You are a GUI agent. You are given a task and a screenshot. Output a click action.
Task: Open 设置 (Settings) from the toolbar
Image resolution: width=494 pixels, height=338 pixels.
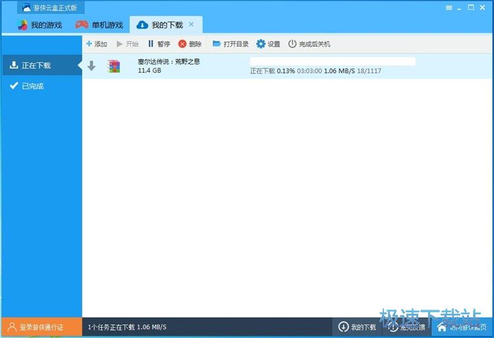click(268, 44)
